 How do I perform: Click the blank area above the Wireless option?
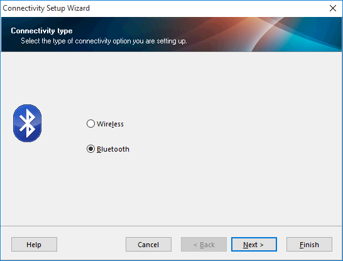pyautogui.click(x=171, y=86)
